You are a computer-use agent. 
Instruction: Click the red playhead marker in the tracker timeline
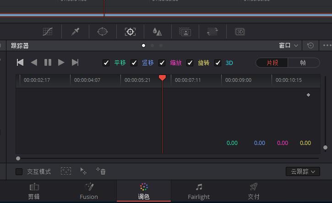pyautogui.click(x=162, y=78)
